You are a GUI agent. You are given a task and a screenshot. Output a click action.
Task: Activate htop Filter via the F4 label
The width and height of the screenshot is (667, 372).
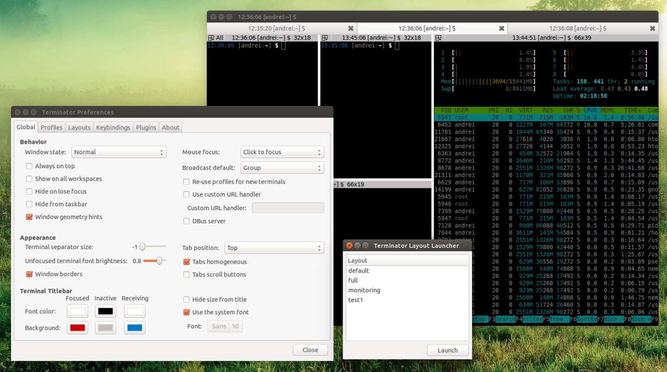[x=532, y=319]
